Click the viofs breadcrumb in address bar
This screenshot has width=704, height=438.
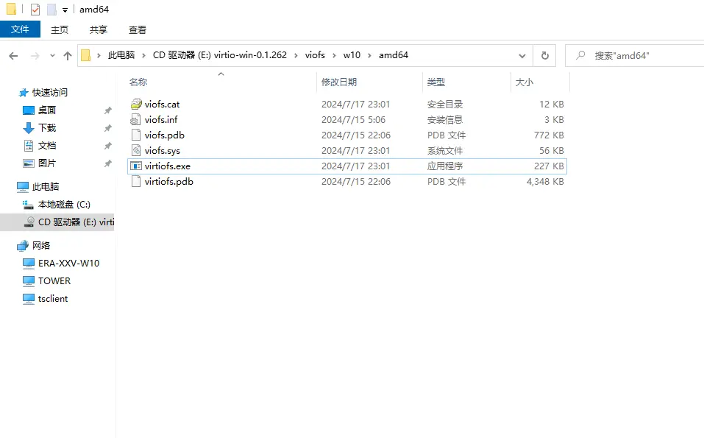pyautogui.click(x=315, y=55)
